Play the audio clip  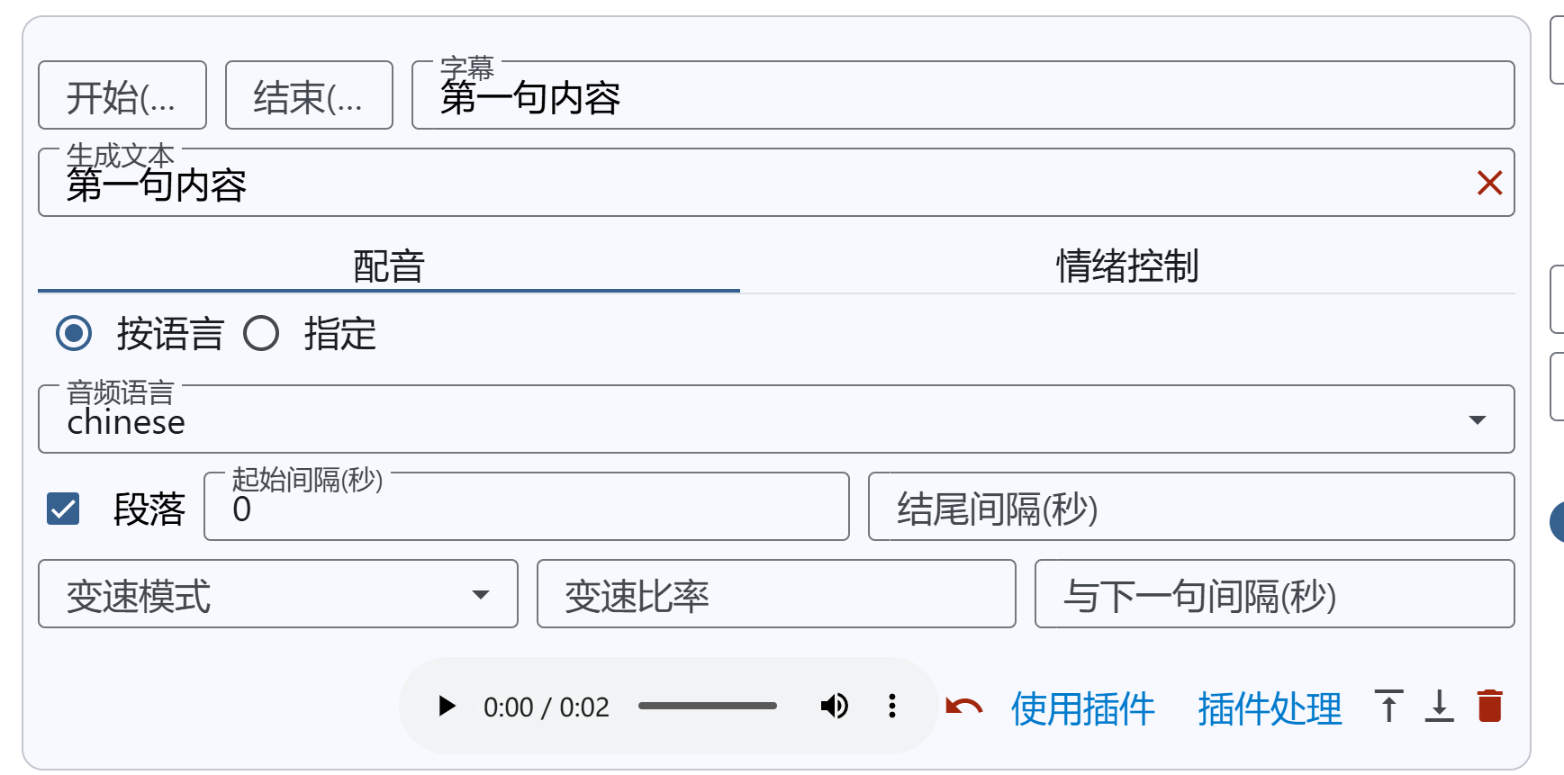point(447,707)
